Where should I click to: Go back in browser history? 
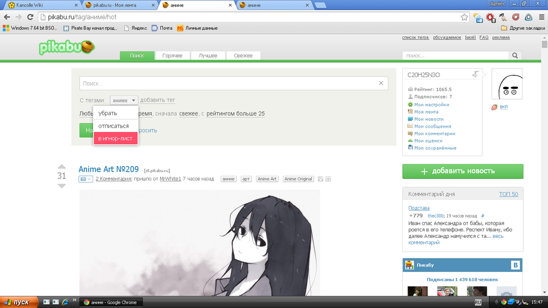click(7, 17)
